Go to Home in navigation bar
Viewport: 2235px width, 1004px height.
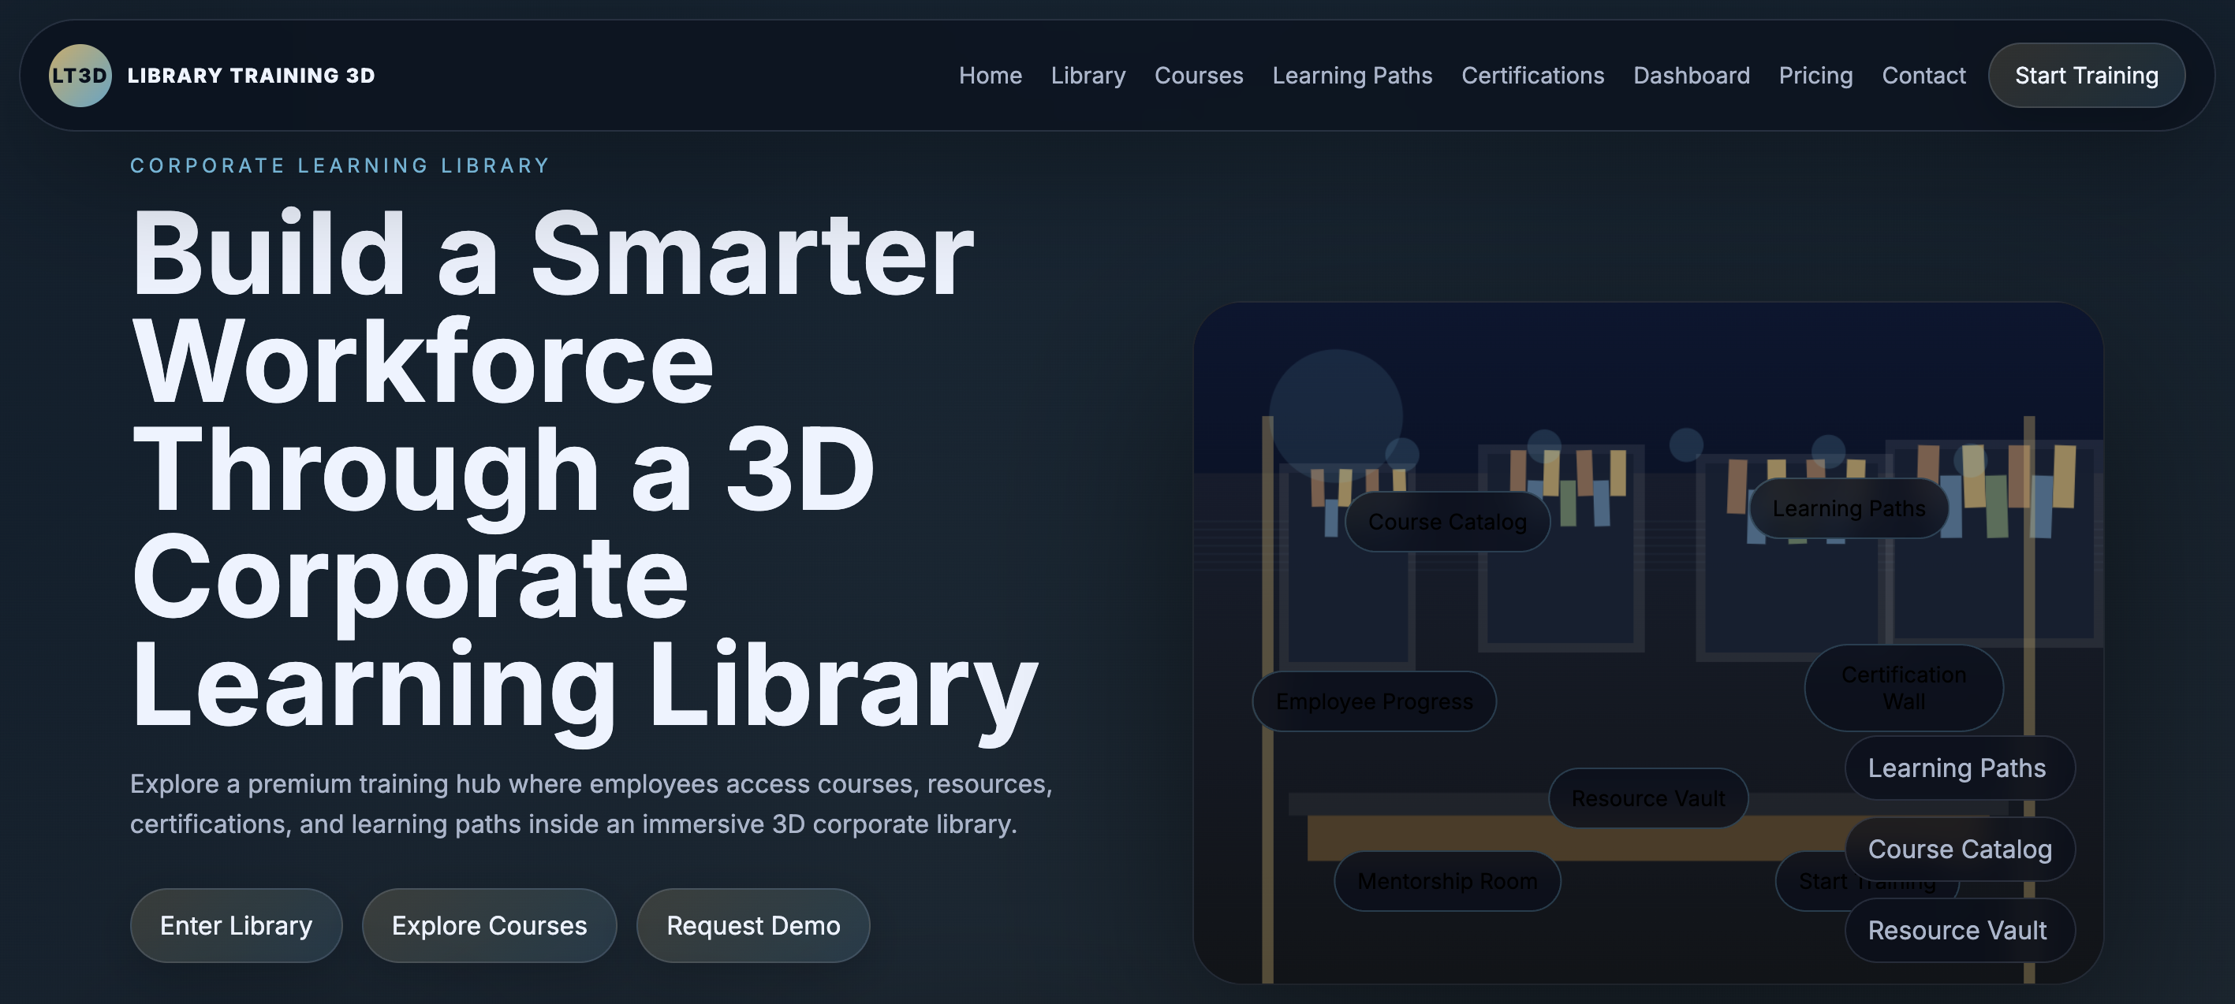click(990, 76)
